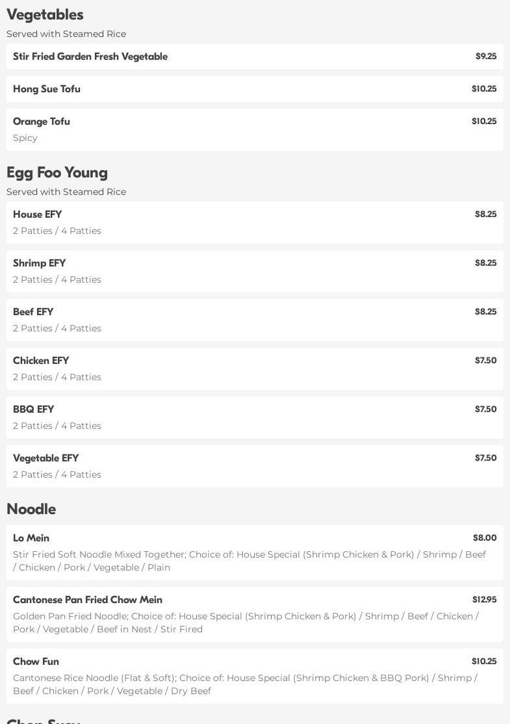Choose the spicy Orange Tofu dish
Viewport: 510px width, 724px height.
[42, 122]
